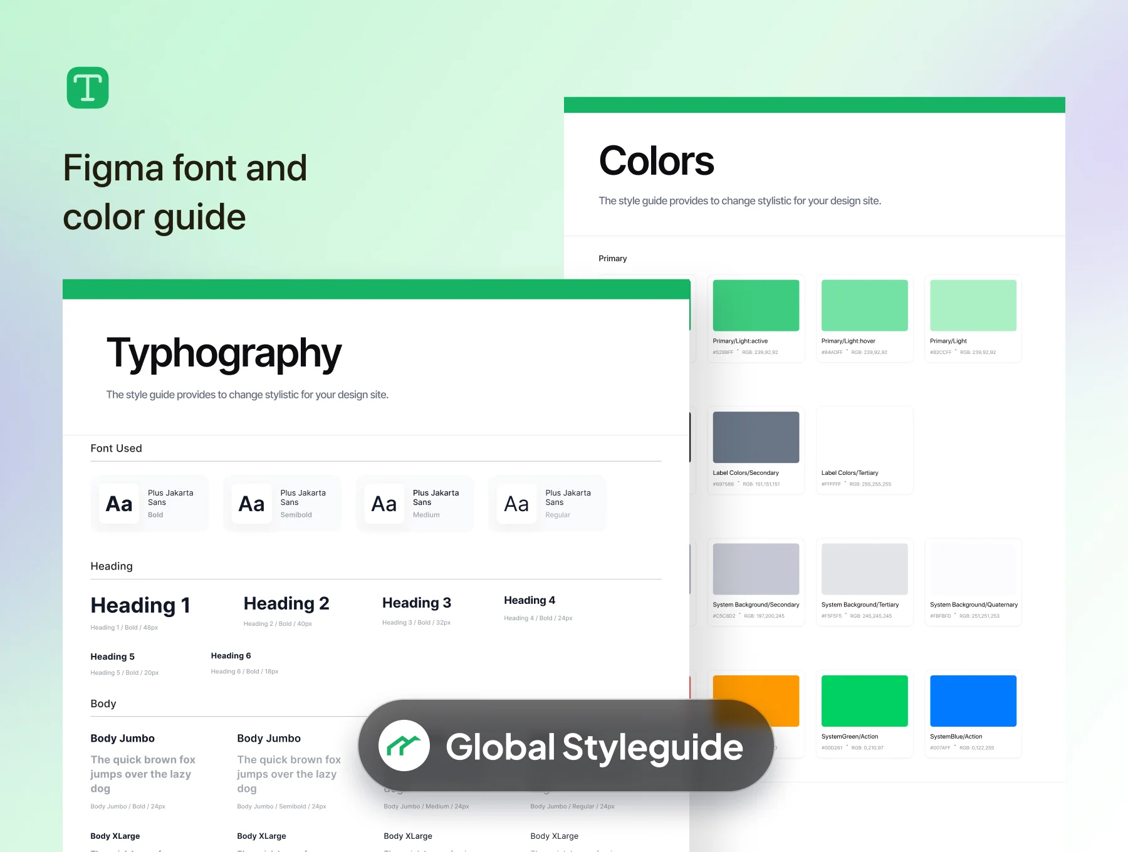
Task: Pick the SystemGreen/Action color swatch
Action: tap(865, 701)
